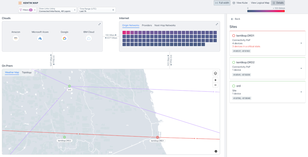Select the kentiksp.ORD1 red node on the map
The width and height of the screenshot is (308, 157).
[x=157, y=137]
